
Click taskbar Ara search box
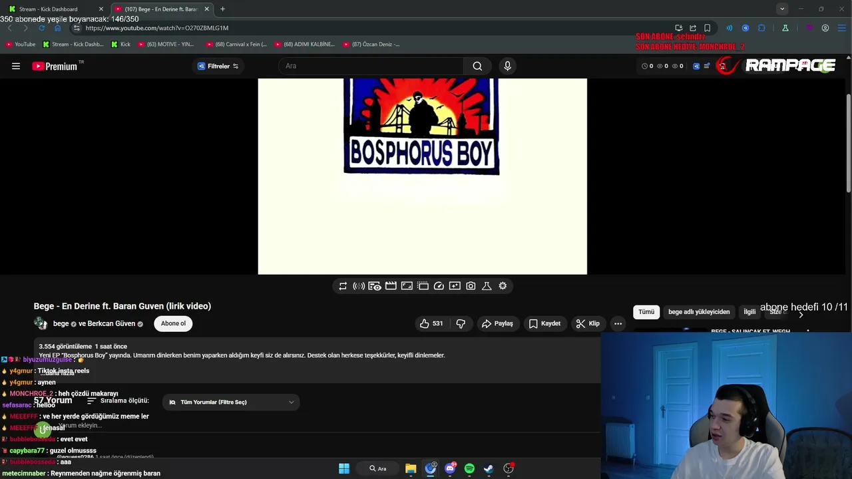(378, 468)
